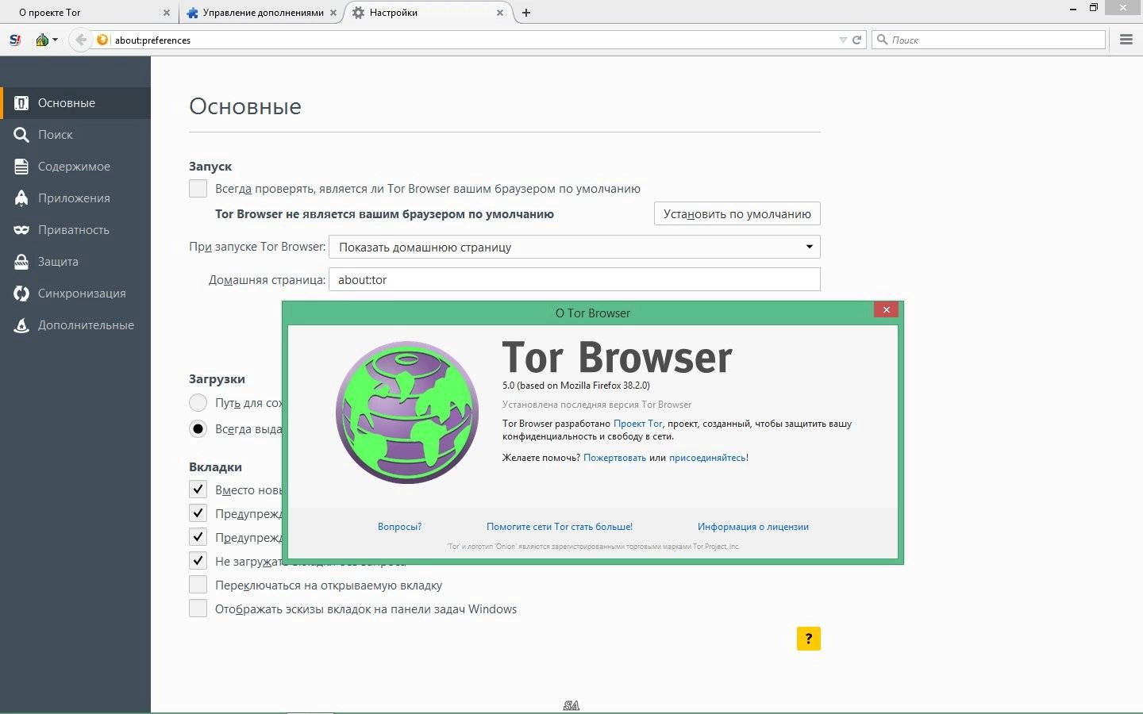The width and height of the screenshot is (1143, 714).
Task: Go back with the back arrow
Action: (x=80, y=40)
